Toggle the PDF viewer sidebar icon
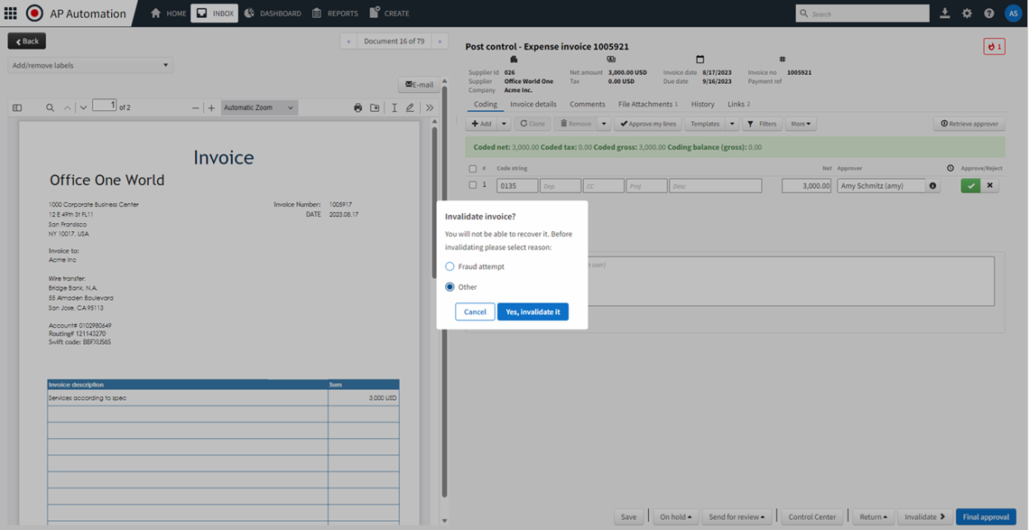This screenshot has height=530, width=1029. [x=17, y=108]
